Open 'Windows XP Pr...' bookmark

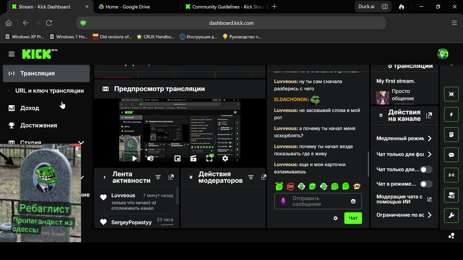[x=25, y=36]
